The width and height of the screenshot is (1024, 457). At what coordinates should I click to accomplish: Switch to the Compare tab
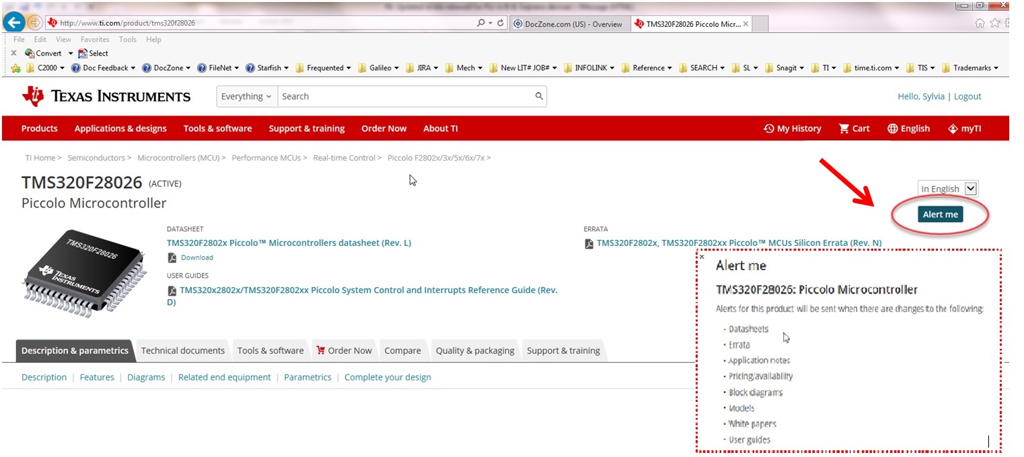coord(403,351)
